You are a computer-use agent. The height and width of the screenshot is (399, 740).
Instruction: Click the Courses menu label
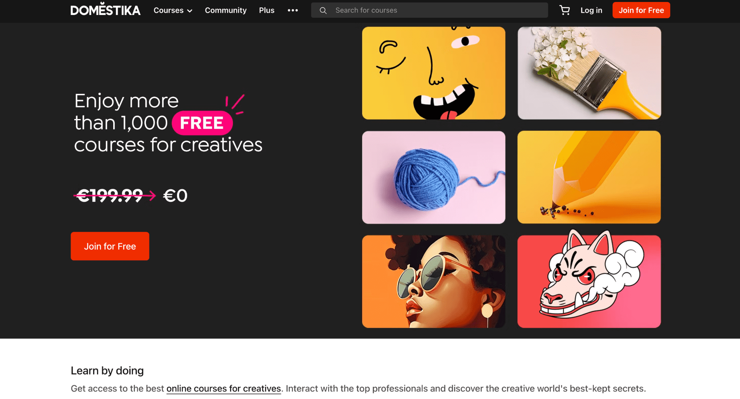click(168, 10)
